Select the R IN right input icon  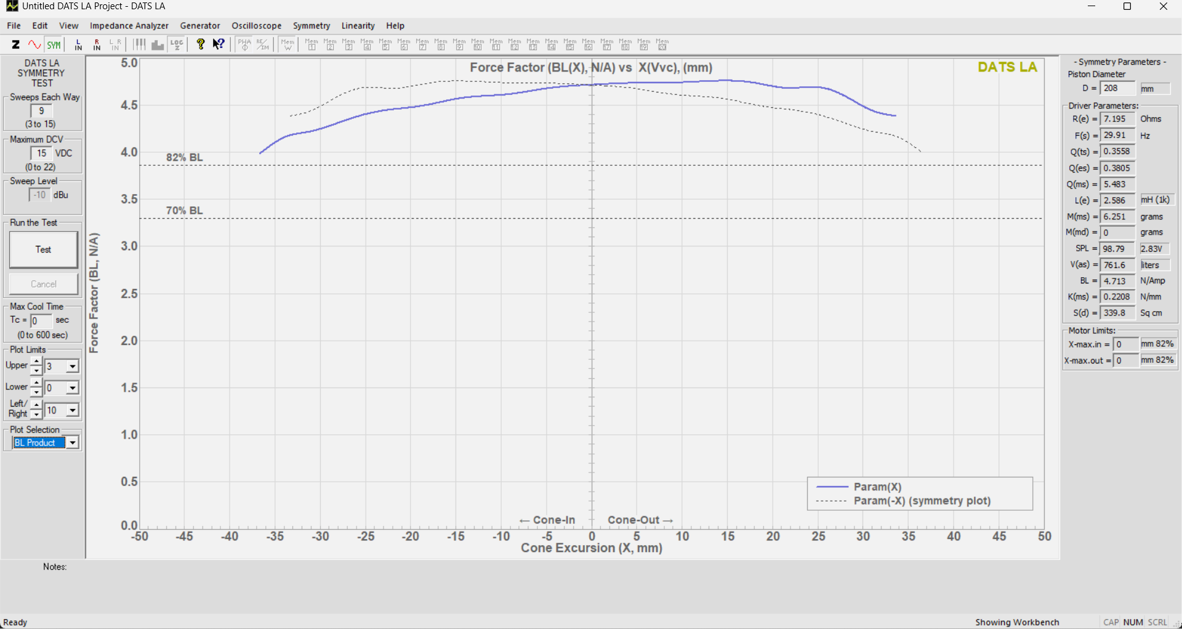click(97, 44)
